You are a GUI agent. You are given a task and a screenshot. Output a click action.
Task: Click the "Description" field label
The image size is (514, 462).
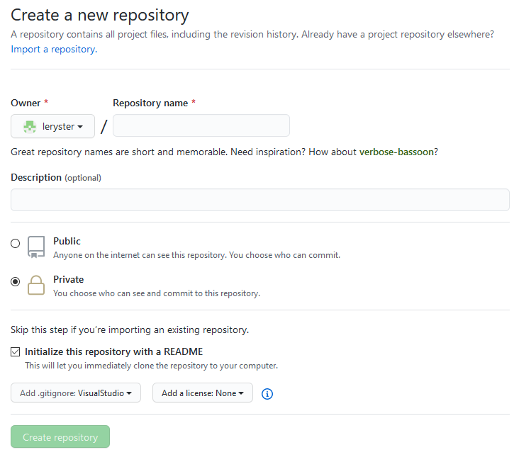(36, 177)
